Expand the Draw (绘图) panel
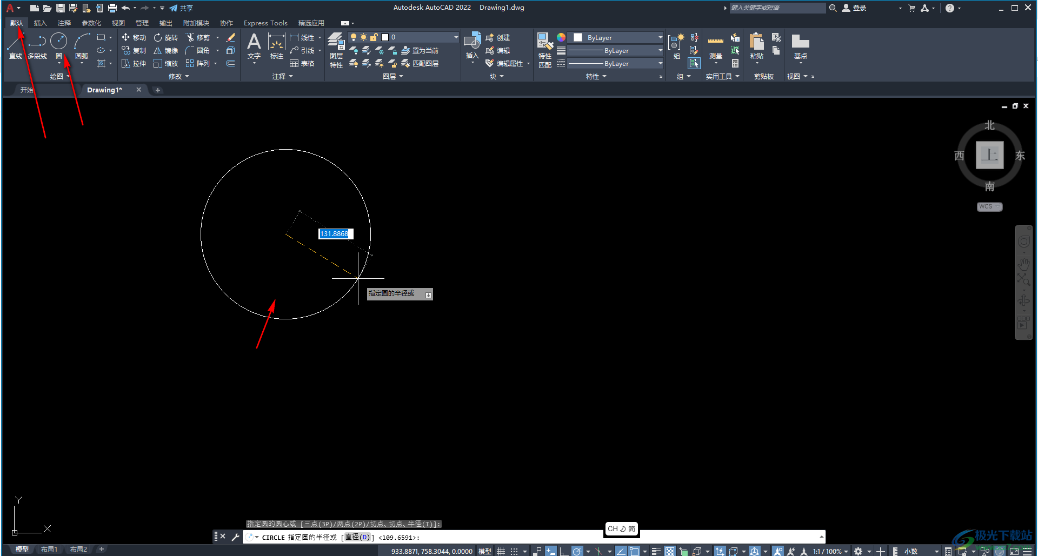Screen dimensions: 1038x556 (x=60, y=77)
